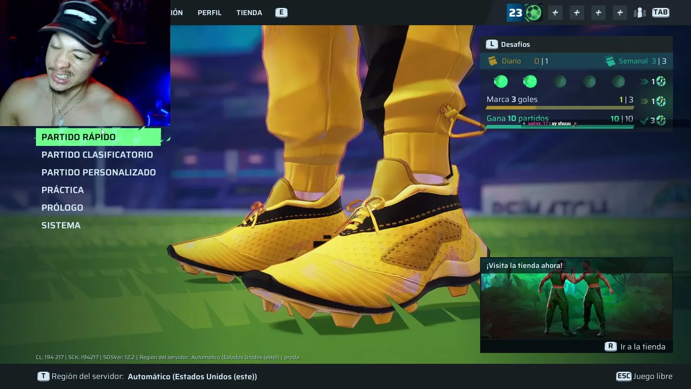The image size is (691, 389).
Task: Click the fourth dim challenge orb
Action: [x=589, y=82]
